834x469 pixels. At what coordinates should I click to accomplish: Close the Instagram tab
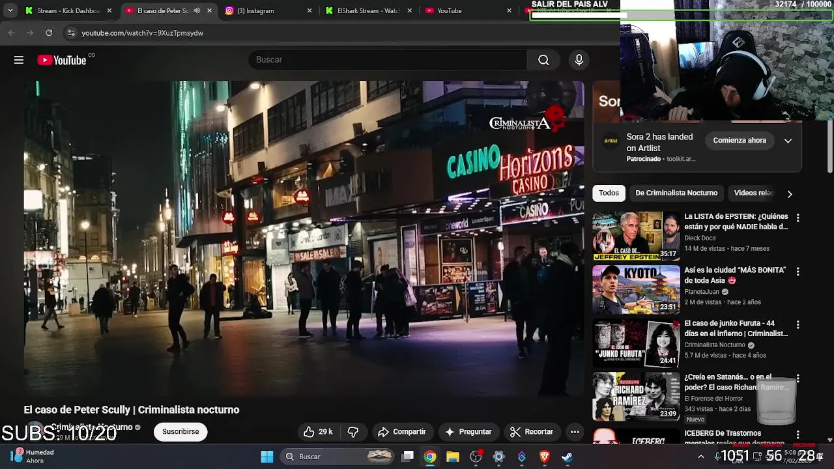click(309, 10)
